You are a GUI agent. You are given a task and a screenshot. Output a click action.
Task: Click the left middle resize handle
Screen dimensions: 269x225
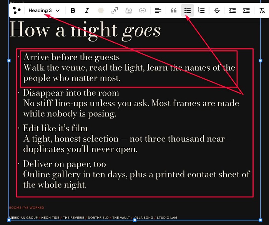coord(9,61)
